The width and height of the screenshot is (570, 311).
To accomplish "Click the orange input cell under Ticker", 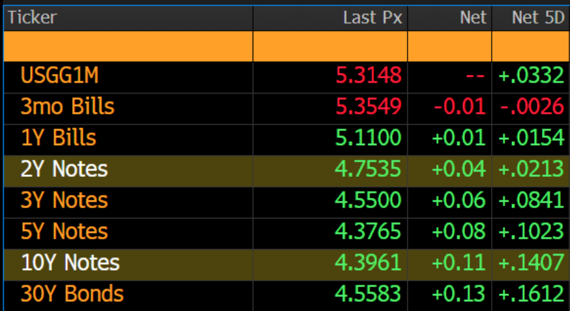I will pos(128,46).
